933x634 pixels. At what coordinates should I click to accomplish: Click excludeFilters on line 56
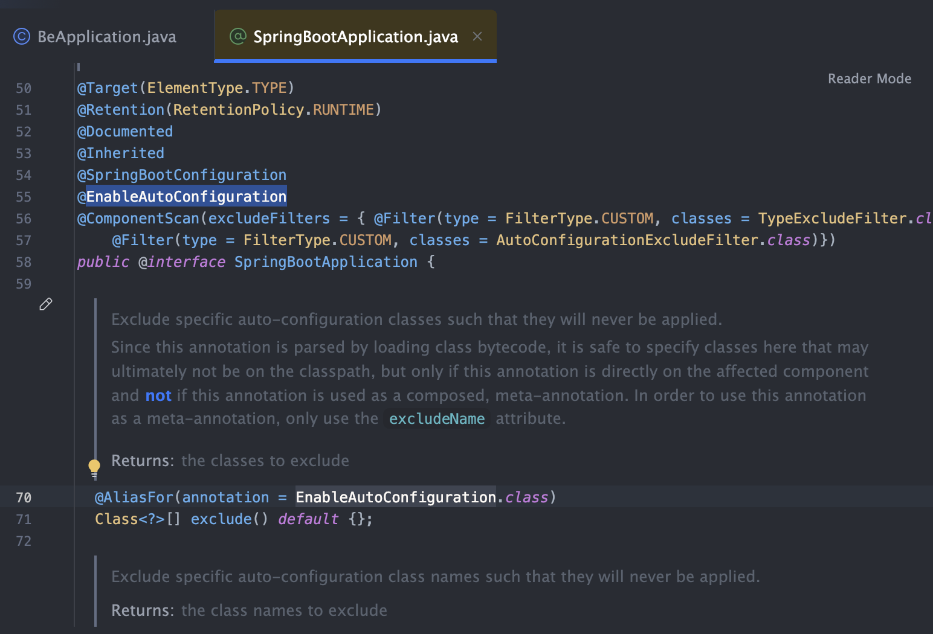click(270, 219)
